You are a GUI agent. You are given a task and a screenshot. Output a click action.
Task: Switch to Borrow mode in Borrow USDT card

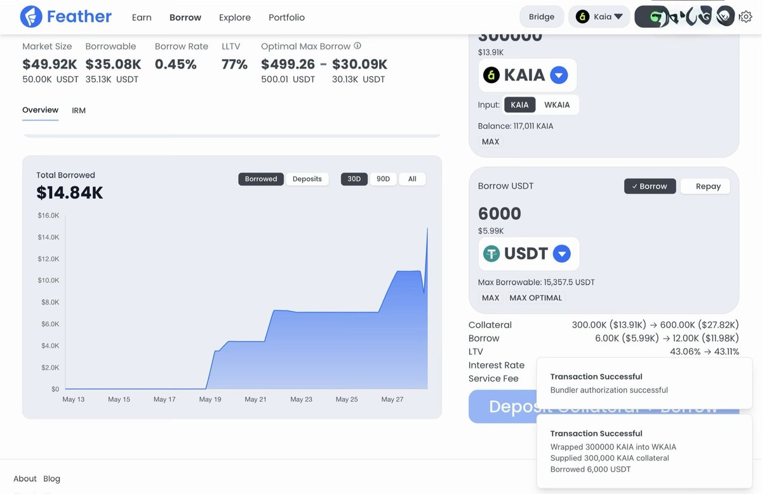(x=650, y=186)
